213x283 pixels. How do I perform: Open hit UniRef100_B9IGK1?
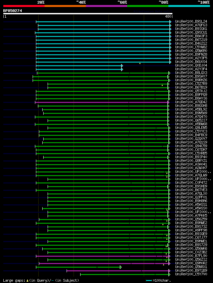[191, 29]
